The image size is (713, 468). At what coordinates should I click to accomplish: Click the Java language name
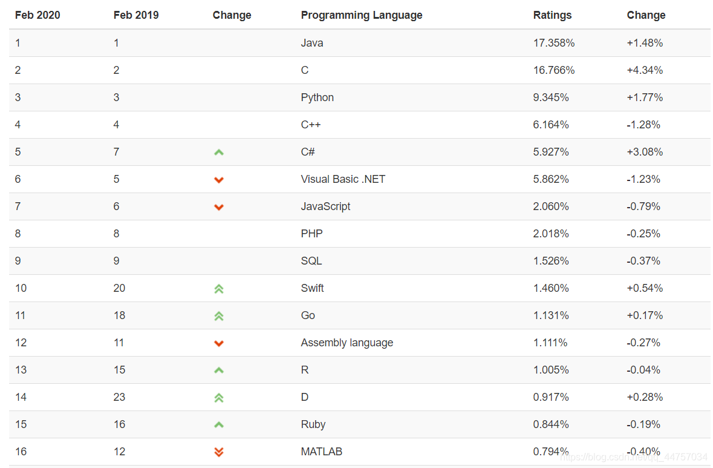[312, 43]
